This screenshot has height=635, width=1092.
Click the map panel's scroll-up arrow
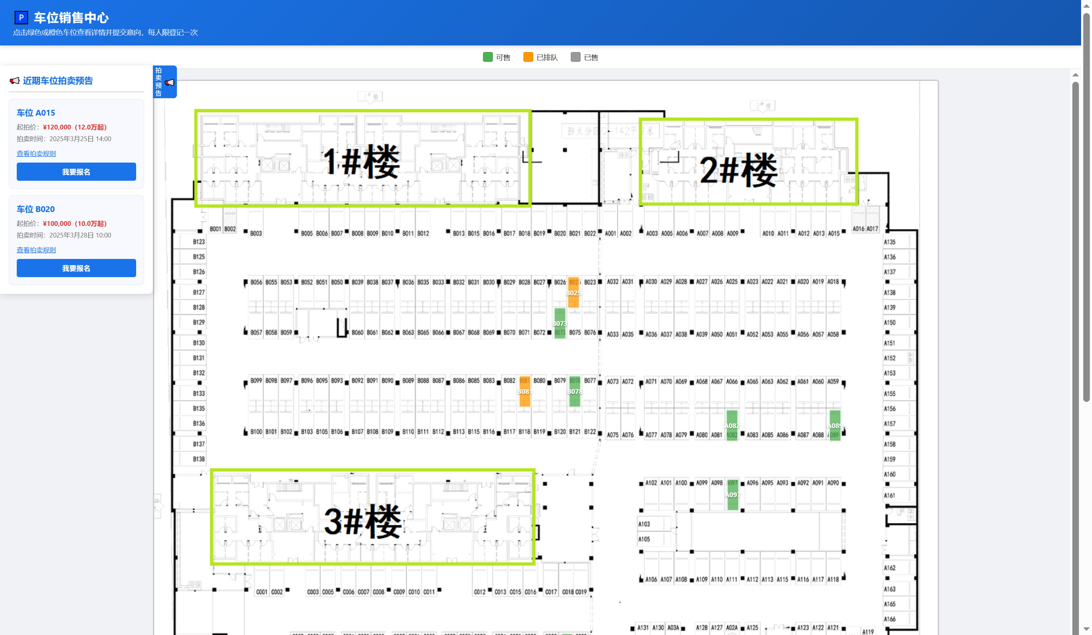pyautogui.click(x=1076, y=75)
